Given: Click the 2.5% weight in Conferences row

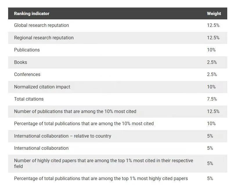Looking at the screenshot, I should click(x=212, y=75).
